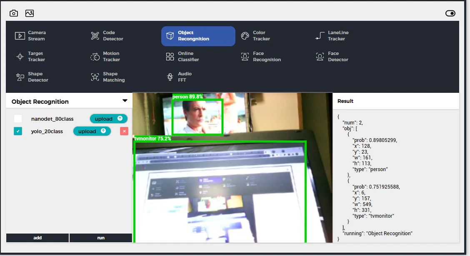This screenshot has height=256, width=470.
Task: Uncheck the yolo_20class model checkbox
Action: click(x=18, y=131)
